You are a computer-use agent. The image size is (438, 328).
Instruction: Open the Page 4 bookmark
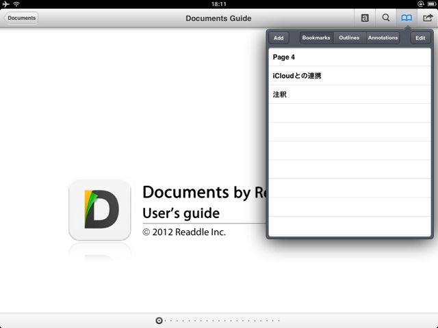coord(350,57)
